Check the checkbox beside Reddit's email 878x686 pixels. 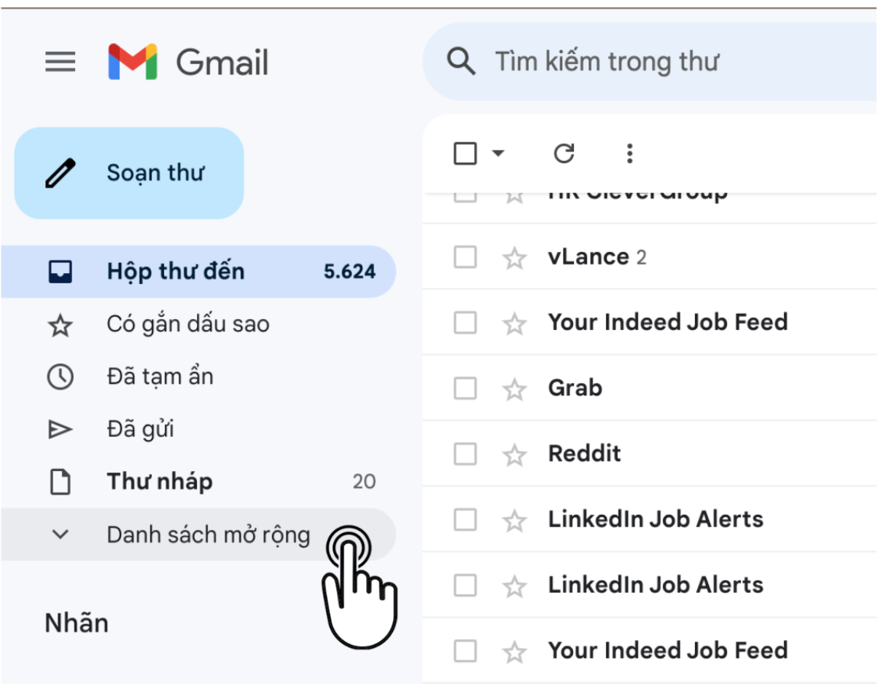click(465, 453)
